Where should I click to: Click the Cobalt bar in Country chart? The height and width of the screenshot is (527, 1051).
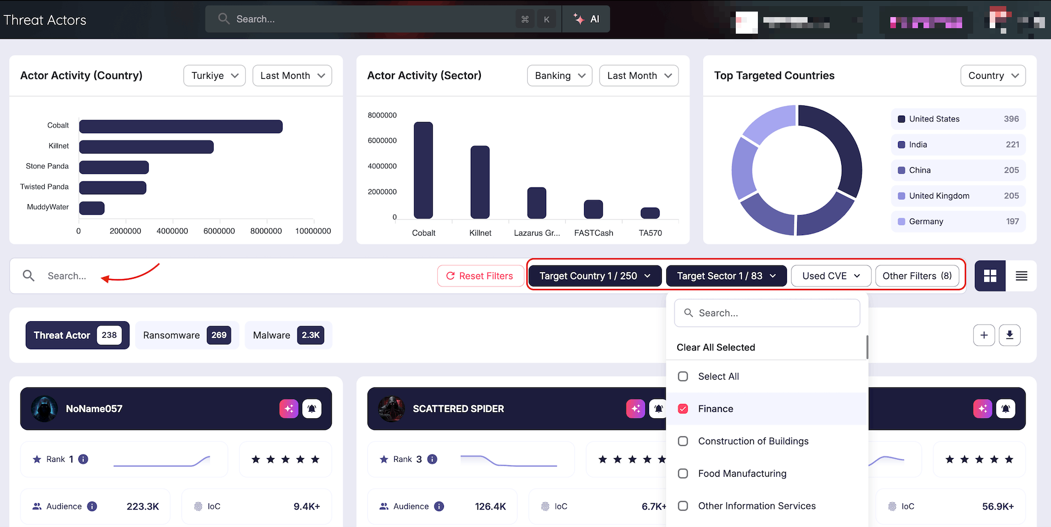tap(181, 126)
